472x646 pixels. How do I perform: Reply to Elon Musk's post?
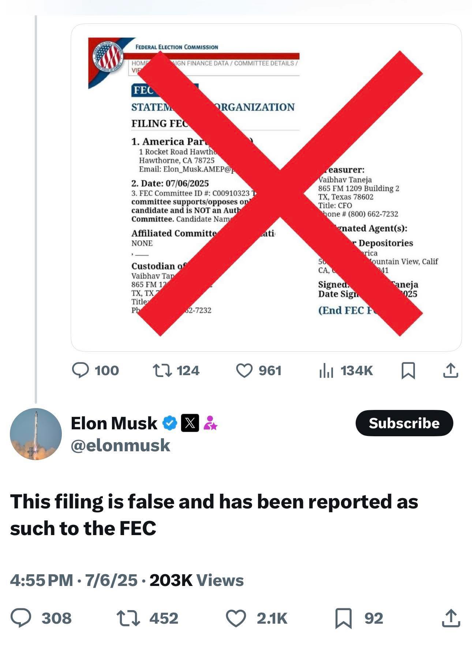tap(21, 618)
